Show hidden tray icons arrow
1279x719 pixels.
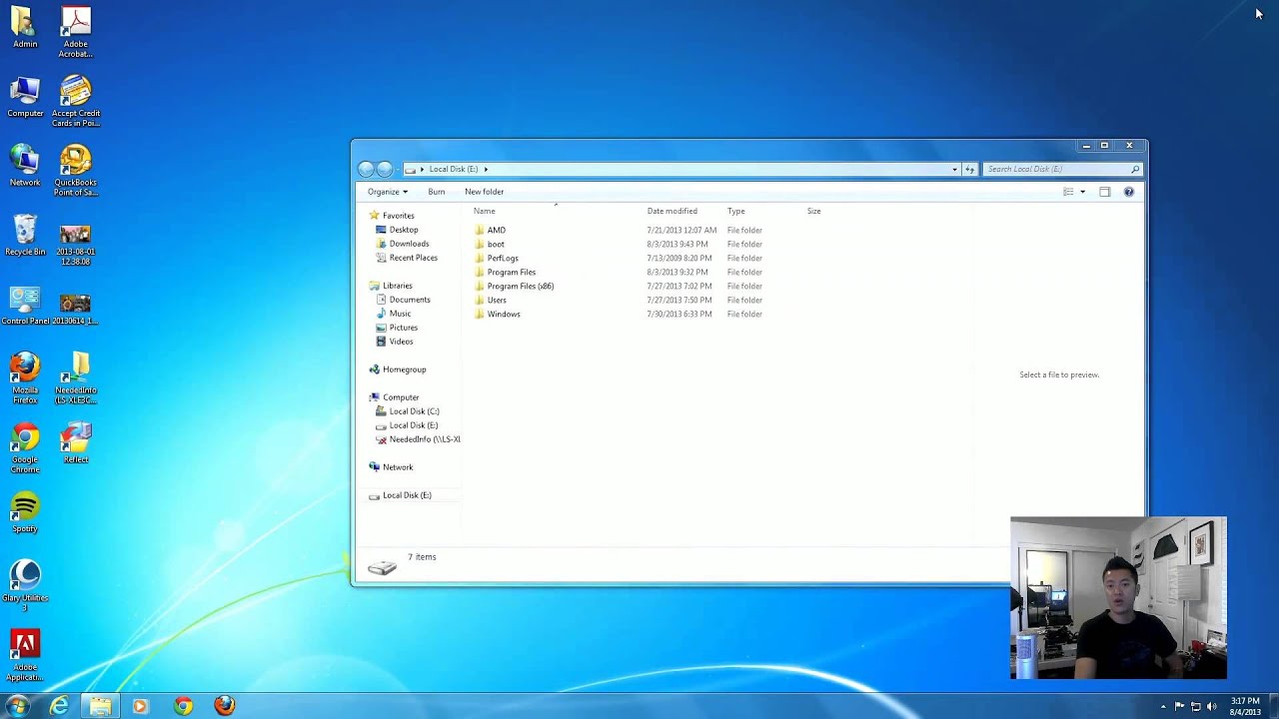1162,706
